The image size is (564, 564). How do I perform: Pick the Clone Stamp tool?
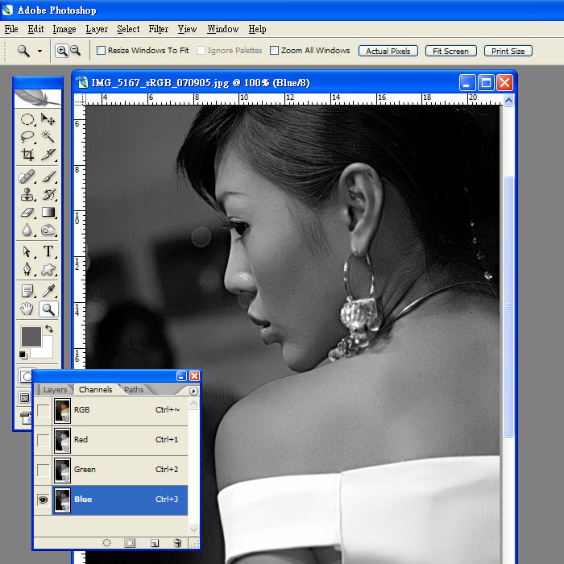tap(27, 194)
